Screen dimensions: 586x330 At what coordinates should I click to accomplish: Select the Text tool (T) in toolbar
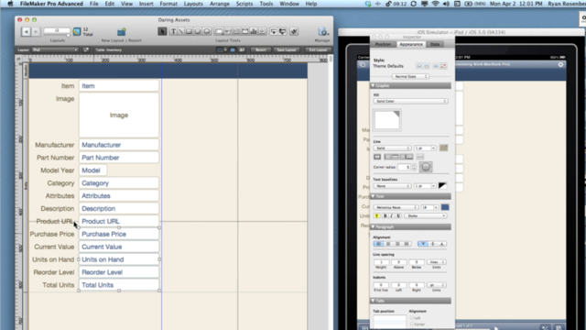[x=173, y=31]
